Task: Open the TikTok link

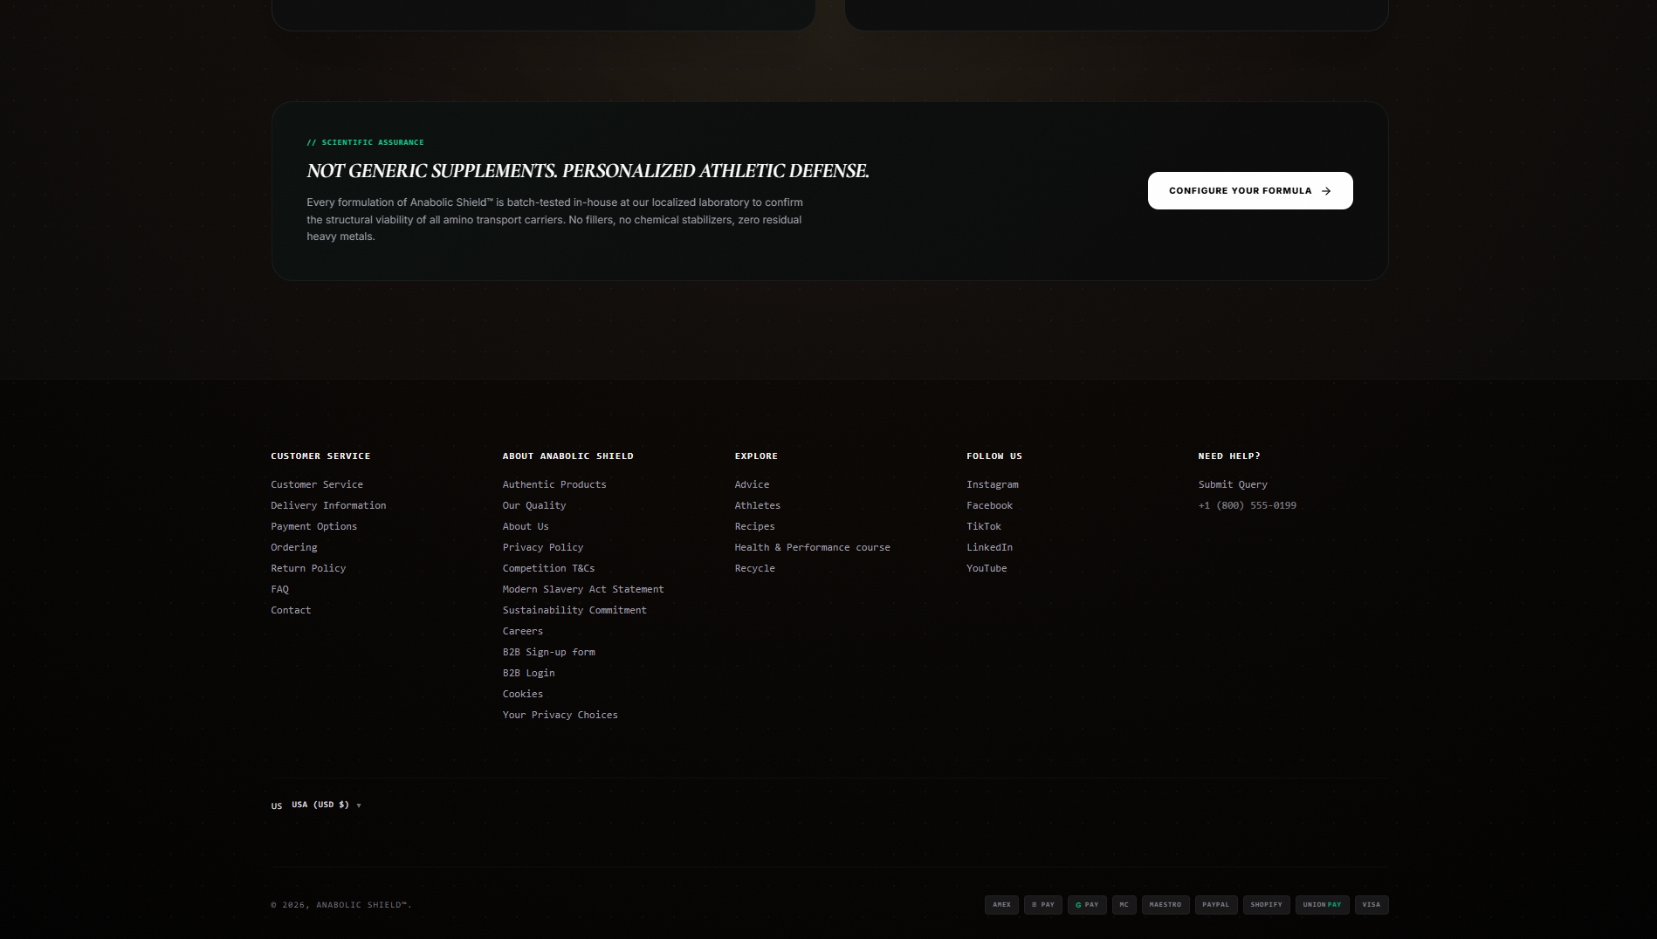Action: coord(984,526)
